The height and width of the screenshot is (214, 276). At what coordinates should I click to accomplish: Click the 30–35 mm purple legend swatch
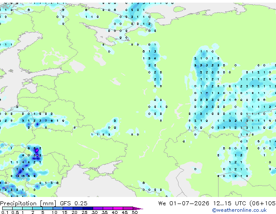98,208
